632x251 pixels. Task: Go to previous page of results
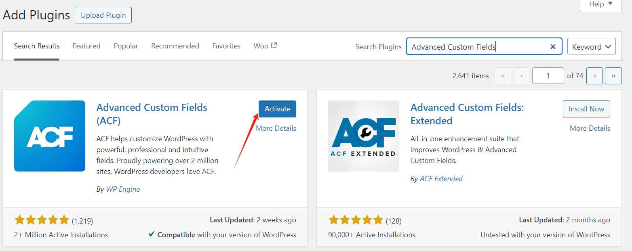pyautogui.click(x=522, y=76)
